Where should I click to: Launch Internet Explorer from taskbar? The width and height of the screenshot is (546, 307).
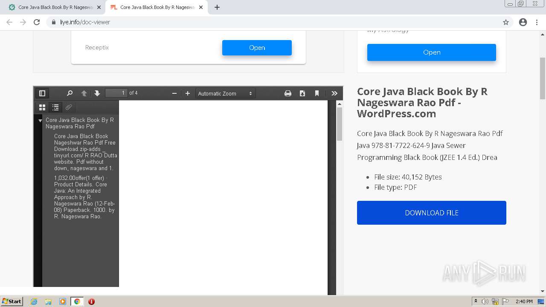coord(34,301)
